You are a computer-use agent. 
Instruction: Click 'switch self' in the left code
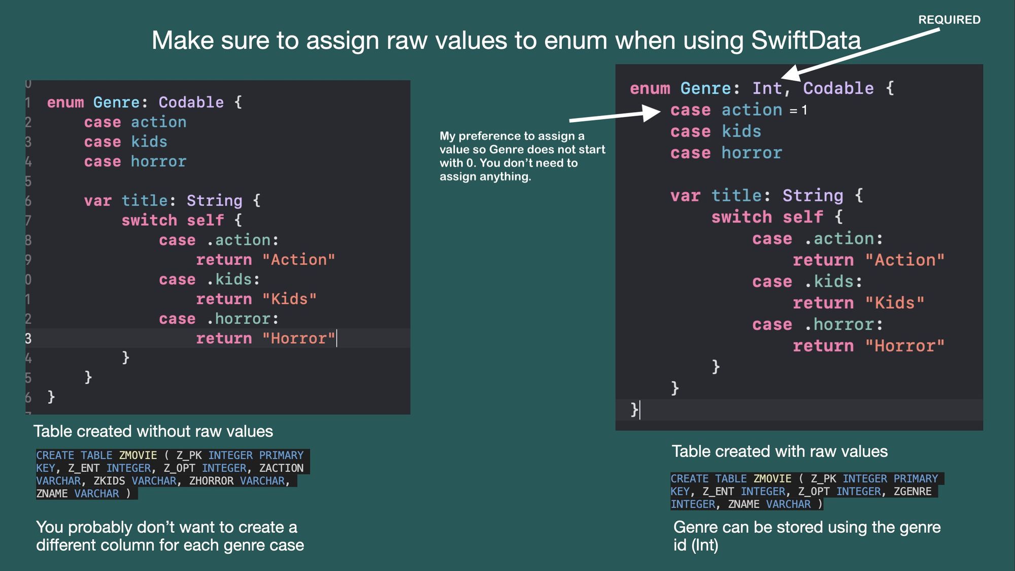point(173,221)
